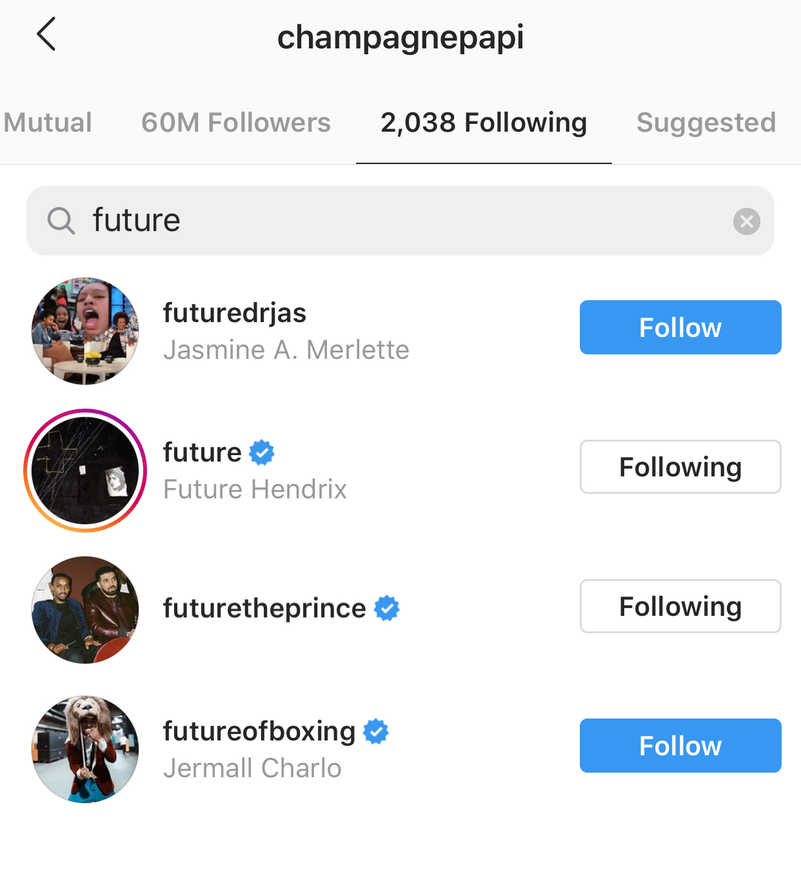
Task: Click the search input field
Action: click(x=400, y=221)
